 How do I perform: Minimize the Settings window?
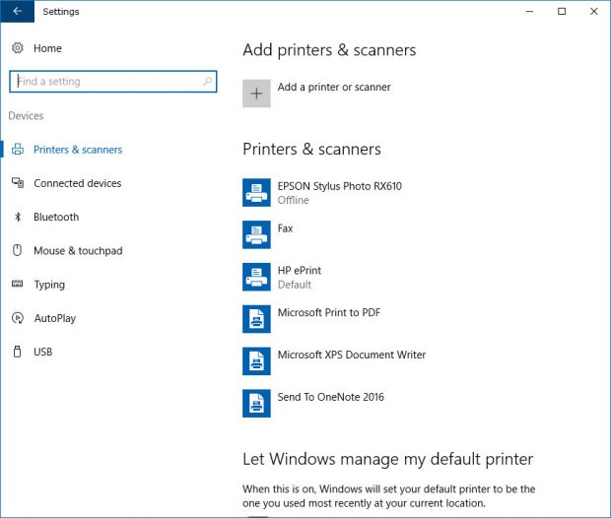529,11
